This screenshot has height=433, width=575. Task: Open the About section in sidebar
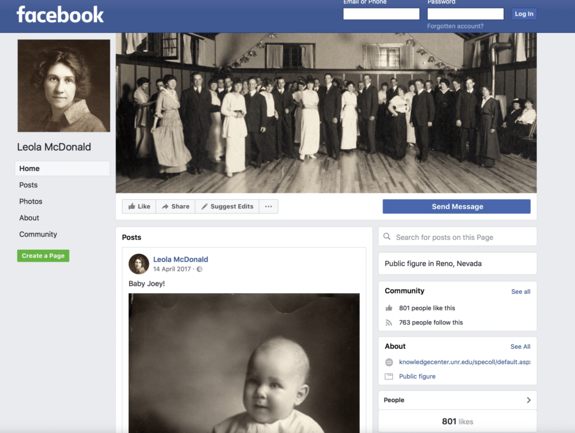coord(29,218)
